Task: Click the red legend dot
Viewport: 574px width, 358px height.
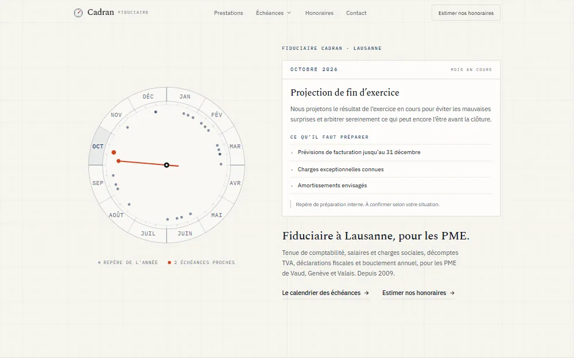Action: (x=169, y=263)
